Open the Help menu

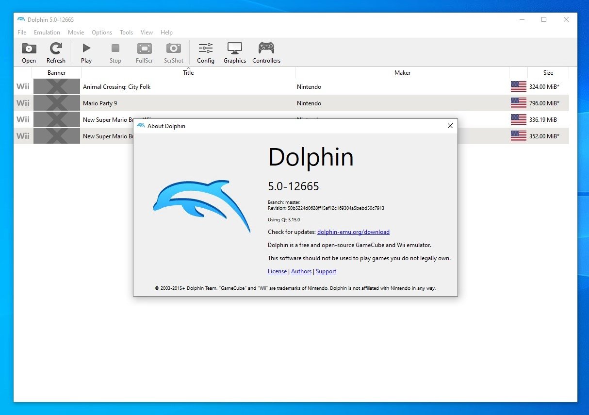tap(166, 33)
